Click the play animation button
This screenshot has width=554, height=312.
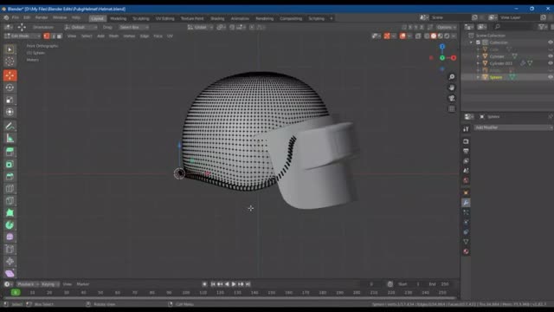[234, 284]
